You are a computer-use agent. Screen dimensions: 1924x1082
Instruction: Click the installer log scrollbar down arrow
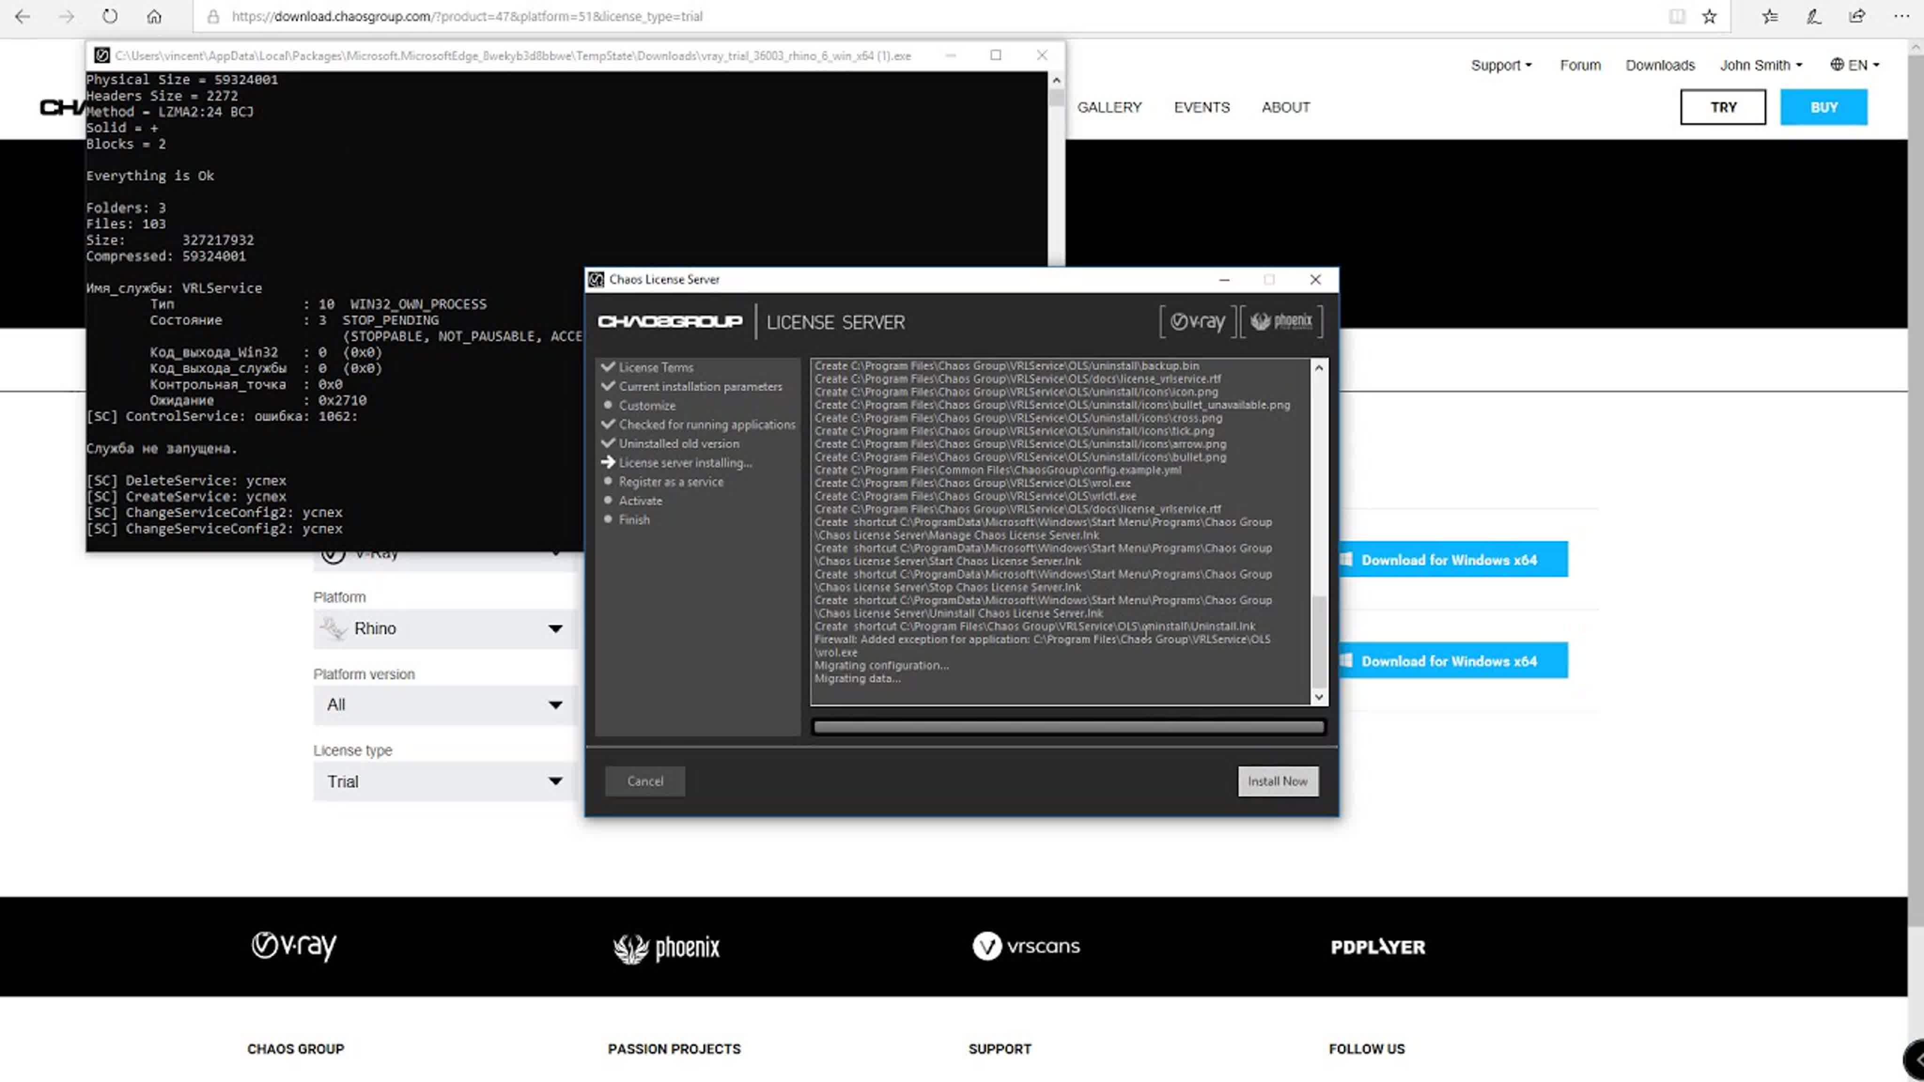(1319, 697)
